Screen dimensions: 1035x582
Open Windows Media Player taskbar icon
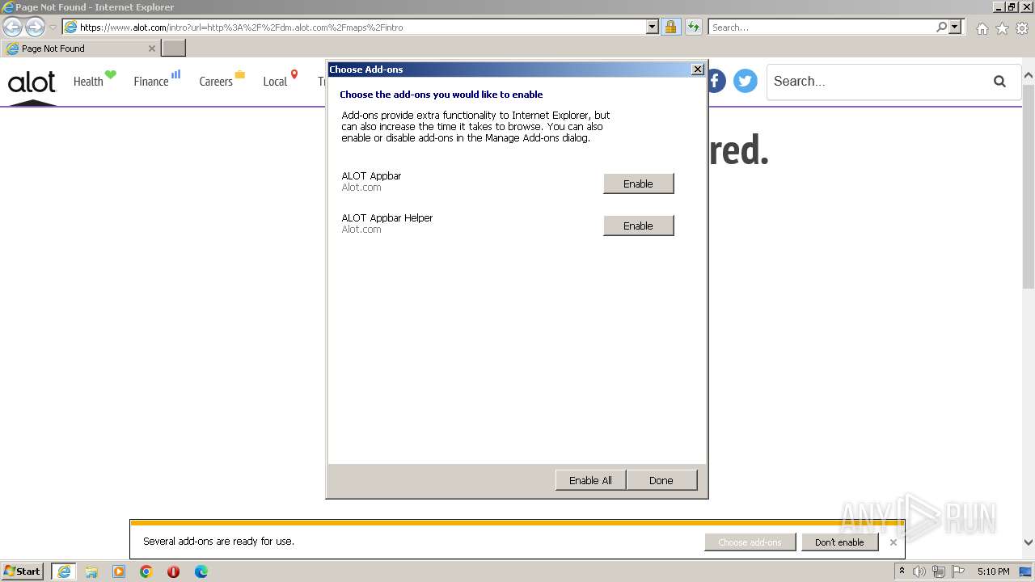(119, 571)
